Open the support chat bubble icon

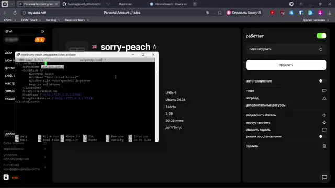tap(324, 178)
